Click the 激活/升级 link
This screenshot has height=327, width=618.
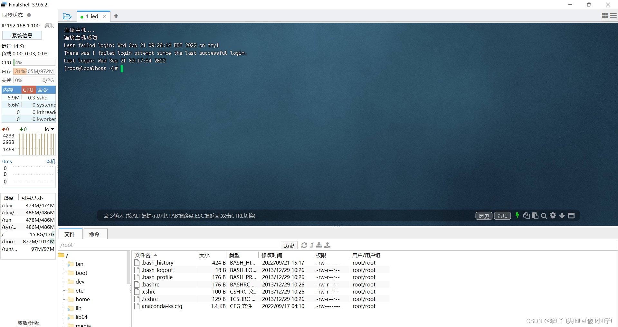[x=28, y=323]
